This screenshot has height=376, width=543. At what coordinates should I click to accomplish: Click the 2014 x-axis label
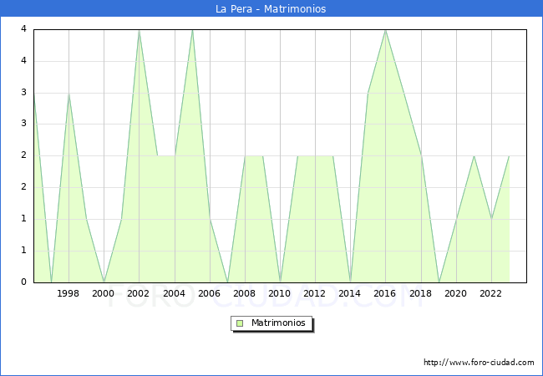click(350, 293)
